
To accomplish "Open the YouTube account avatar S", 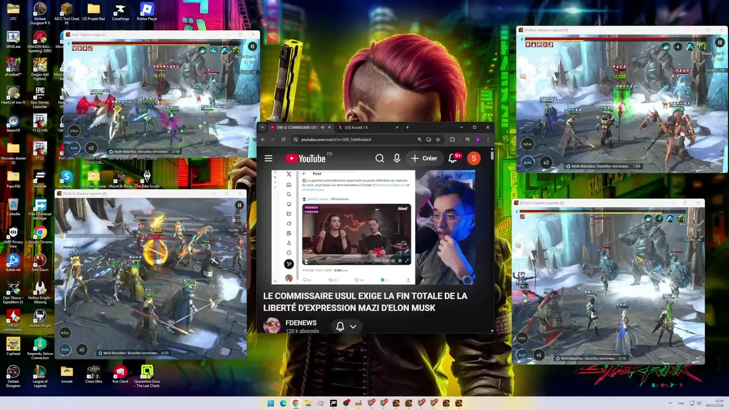I will pos(473,158).
